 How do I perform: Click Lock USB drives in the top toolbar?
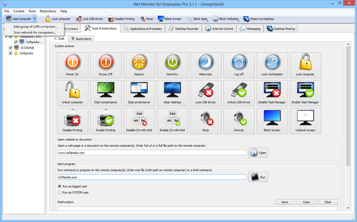coord(89,19)
